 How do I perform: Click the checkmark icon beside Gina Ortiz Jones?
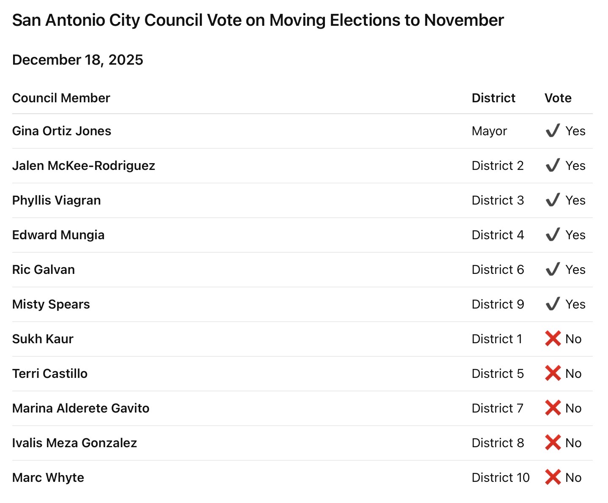pyautogui.click(x=553, y=131)
